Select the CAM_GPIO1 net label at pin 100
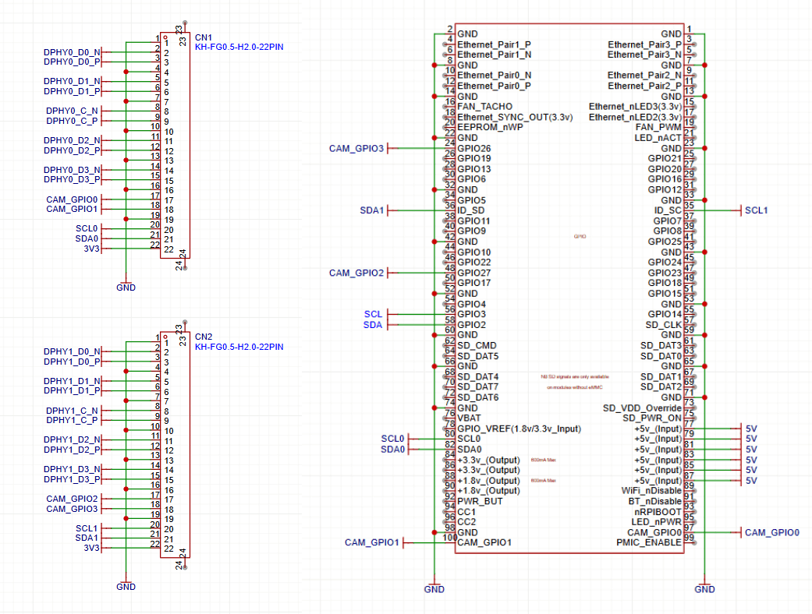This screenshot has height=614, width=812. (x=372, y=542)
